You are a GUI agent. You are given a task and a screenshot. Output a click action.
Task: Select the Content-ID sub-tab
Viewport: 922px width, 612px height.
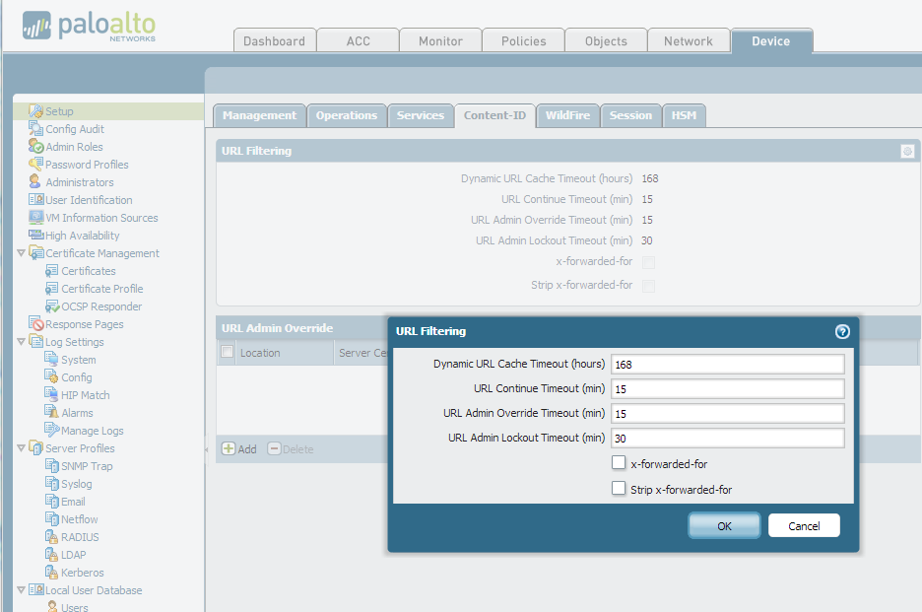coord(494,115)
